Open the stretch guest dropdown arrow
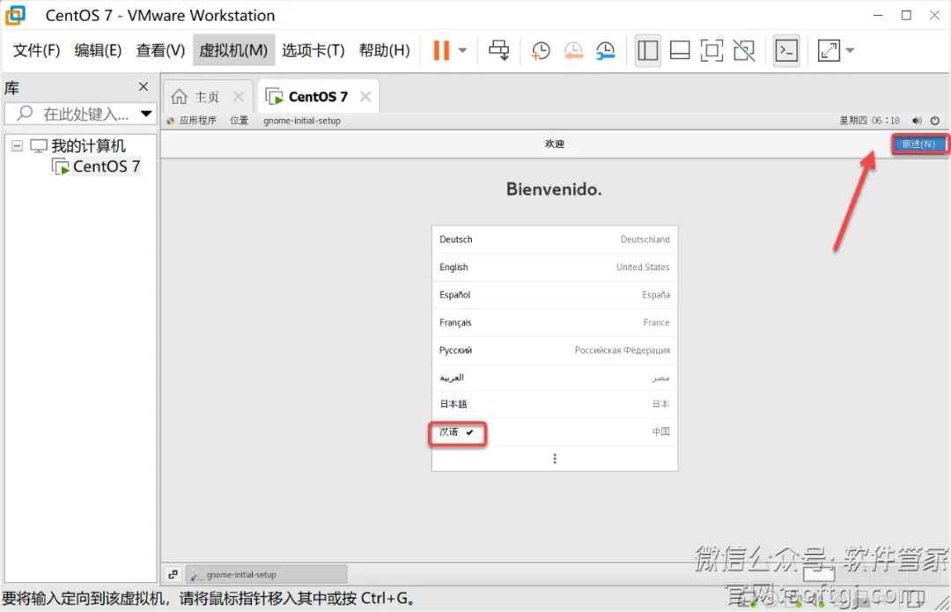 850,50
